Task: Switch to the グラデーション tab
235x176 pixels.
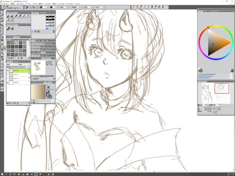Action: click(x=48, y=83)
